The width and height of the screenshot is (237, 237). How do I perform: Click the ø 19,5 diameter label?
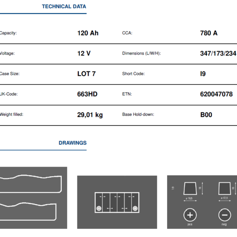coord(189,198)
